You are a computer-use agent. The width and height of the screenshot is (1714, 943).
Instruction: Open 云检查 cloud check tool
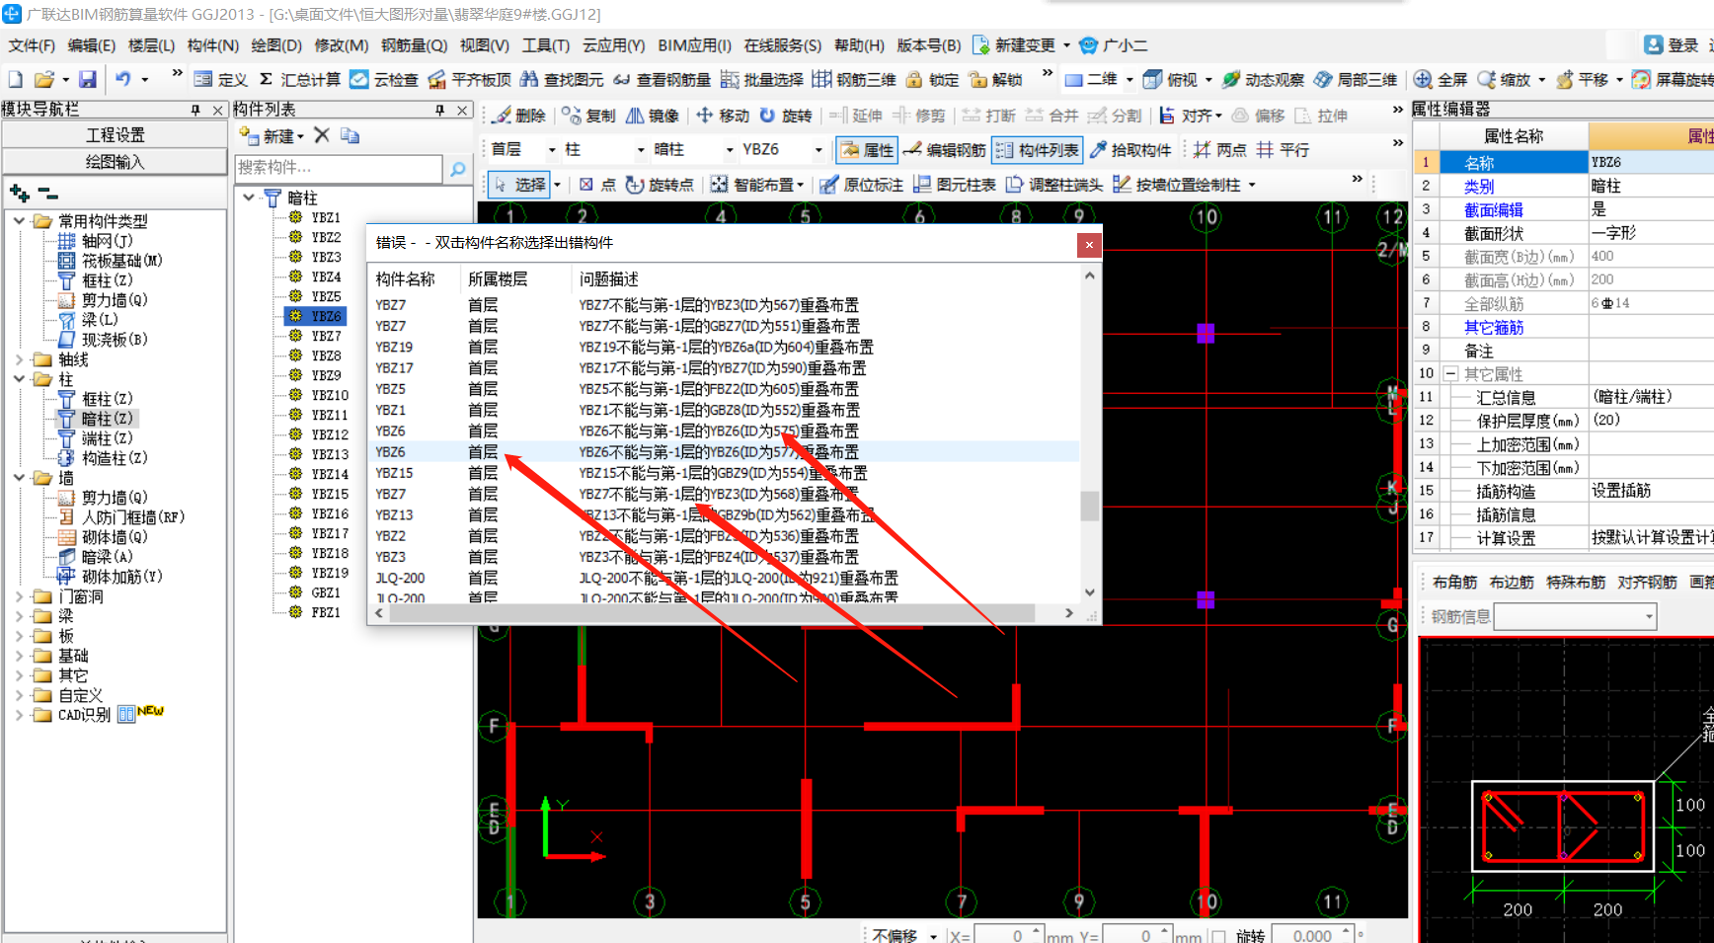384,80
